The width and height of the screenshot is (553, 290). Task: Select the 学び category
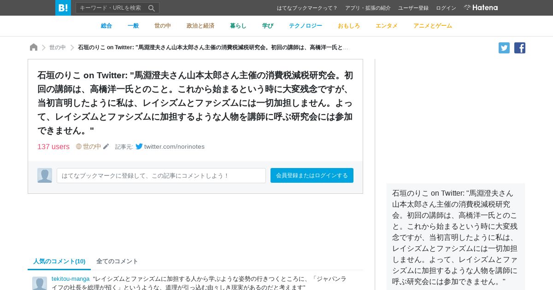coord(268,26)
